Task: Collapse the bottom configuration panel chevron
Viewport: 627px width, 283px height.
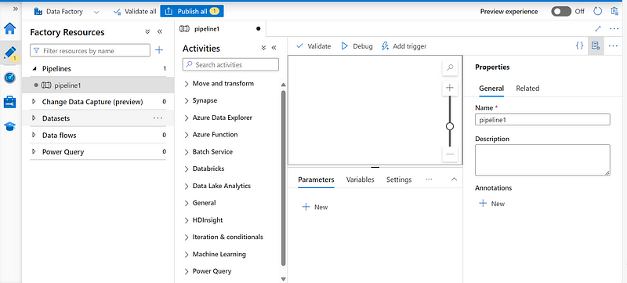Action: click(454, 180)
